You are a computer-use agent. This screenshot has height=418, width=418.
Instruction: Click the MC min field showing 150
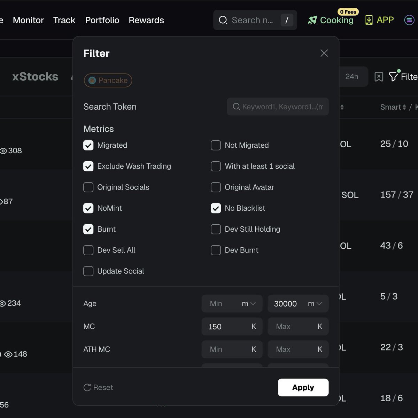click(x=232, y=326)
